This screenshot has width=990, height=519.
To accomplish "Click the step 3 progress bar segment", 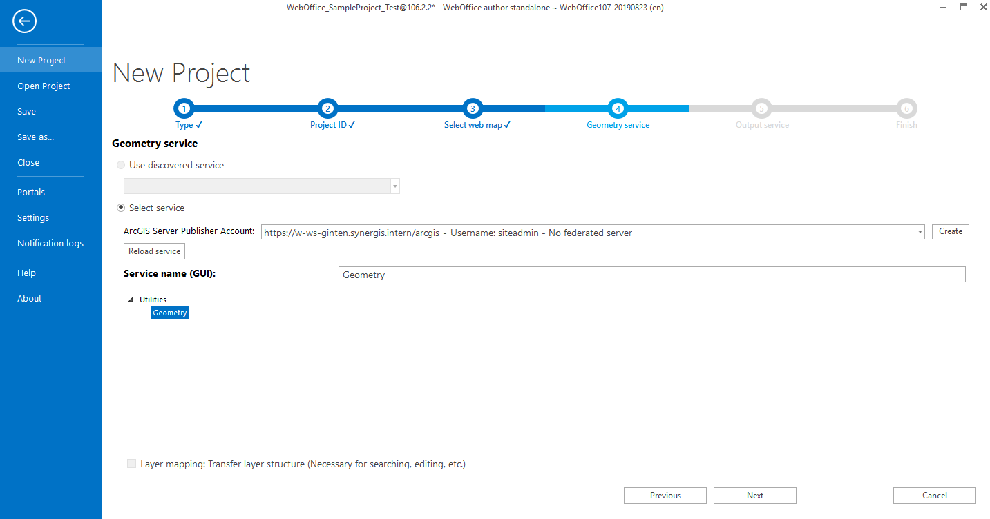I will coord(518,108).
